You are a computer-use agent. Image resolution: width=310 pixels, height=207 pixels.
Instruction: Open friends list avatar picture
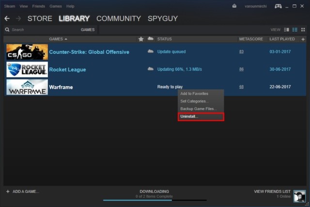[x=299, y=196]
